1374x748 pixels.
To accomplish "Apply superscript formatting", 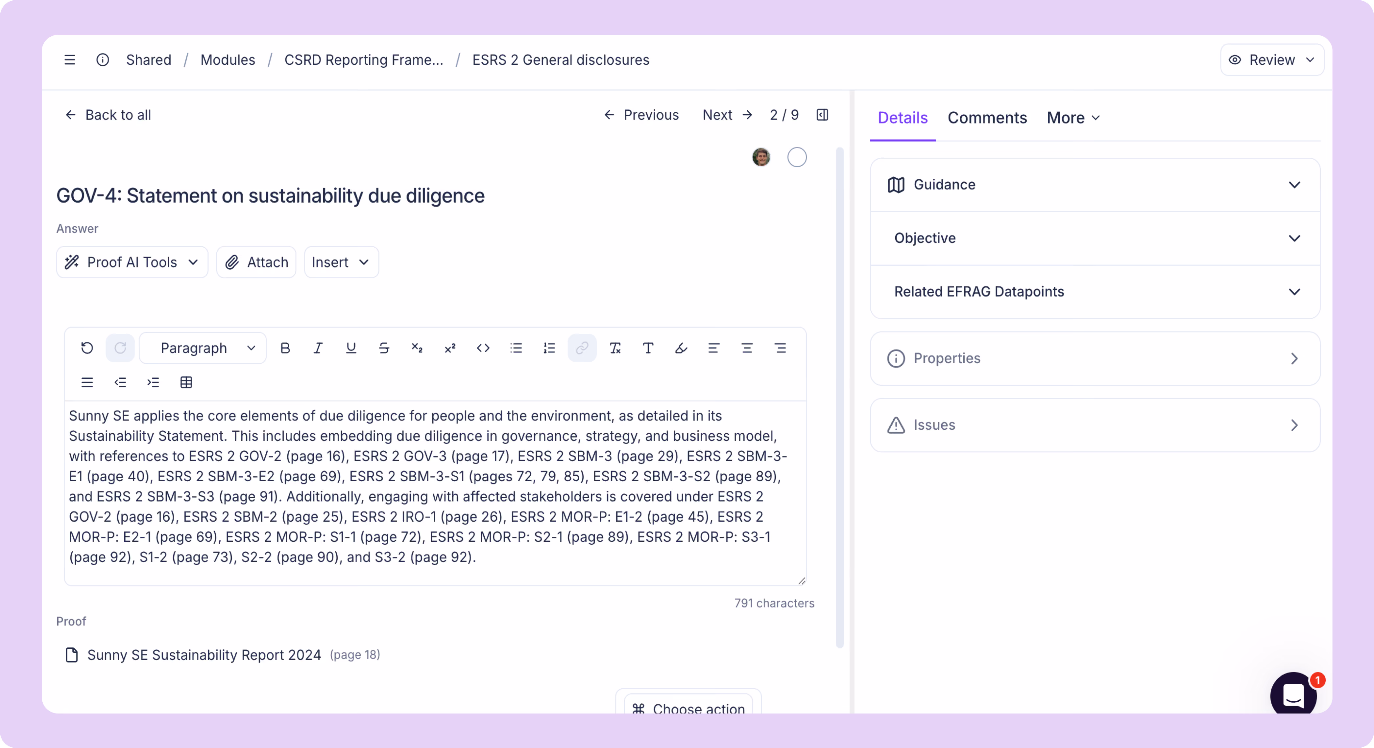I will pyautogui.click(x=450, y=348).
